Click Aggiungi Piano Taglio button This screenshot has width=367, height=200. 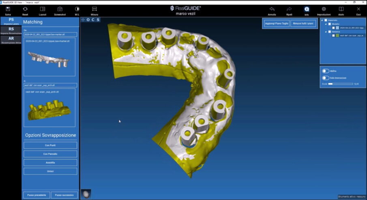(277, 23)
